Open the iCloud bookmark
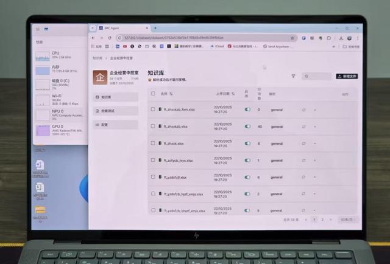The height and width of the screenshot is (264, 390). (217, 46)
